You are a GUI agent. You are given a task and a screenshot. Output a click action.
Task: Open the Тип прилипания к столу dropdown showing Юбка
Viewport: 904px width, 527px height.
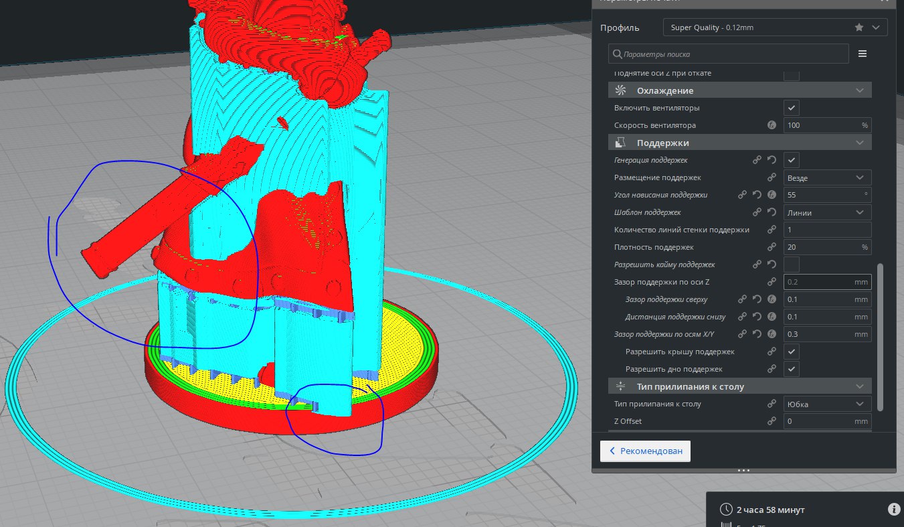[x=828, y=404]
